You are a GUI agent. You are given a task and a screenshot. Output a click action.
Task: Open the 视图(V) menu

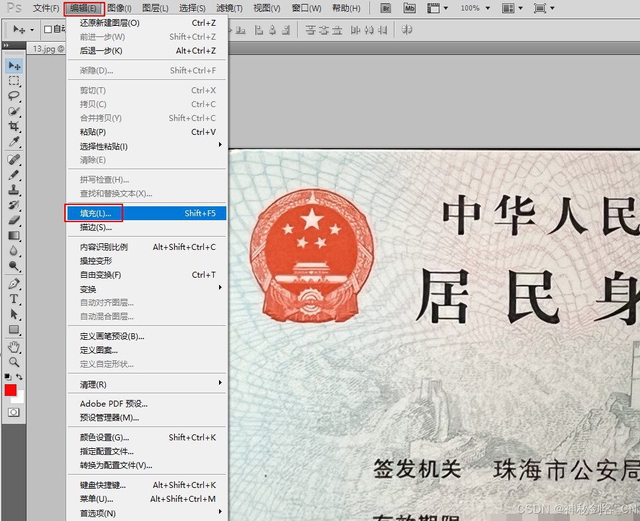tap(267, 8)
